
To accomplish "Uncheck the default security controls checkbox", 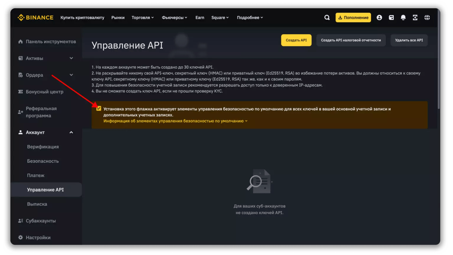I will pos(99,109).
